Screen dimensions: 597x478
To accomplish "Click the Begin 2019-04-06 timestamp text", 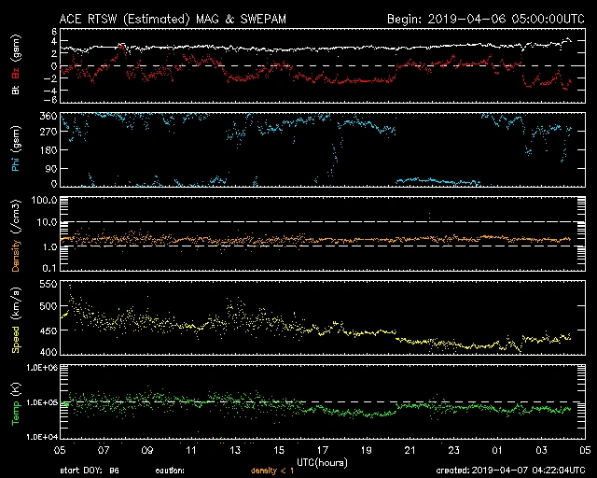I will tap(483, 19).
